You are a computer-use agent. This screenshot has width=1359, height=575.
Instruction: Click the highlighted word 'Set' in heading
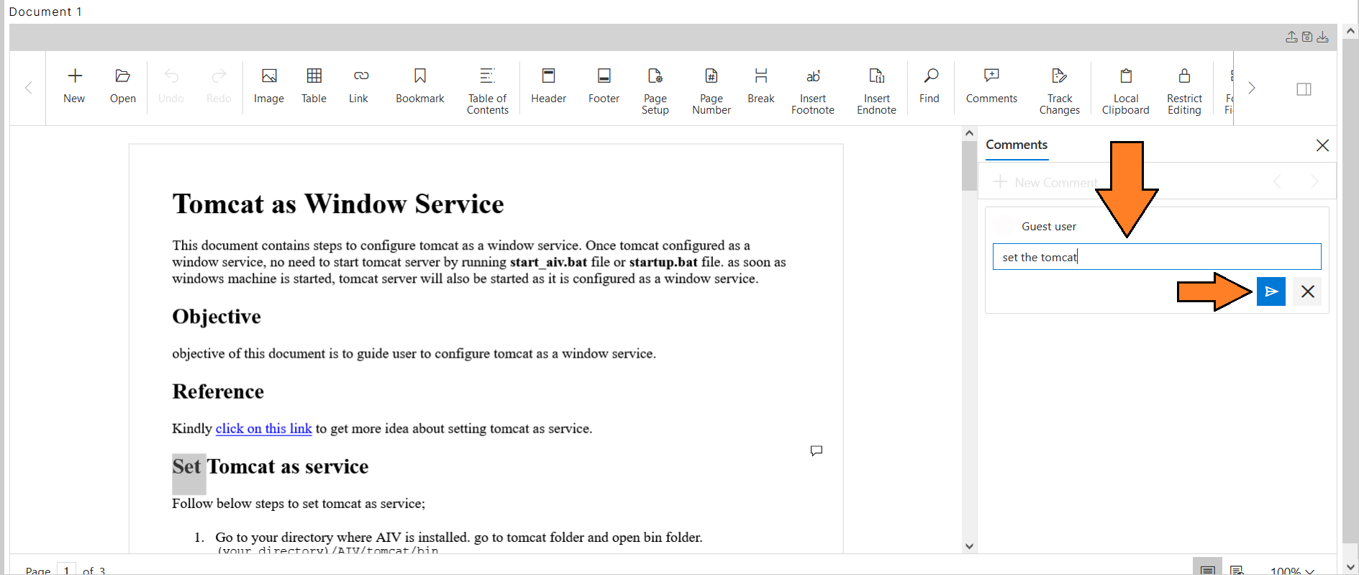click(187, 466)
